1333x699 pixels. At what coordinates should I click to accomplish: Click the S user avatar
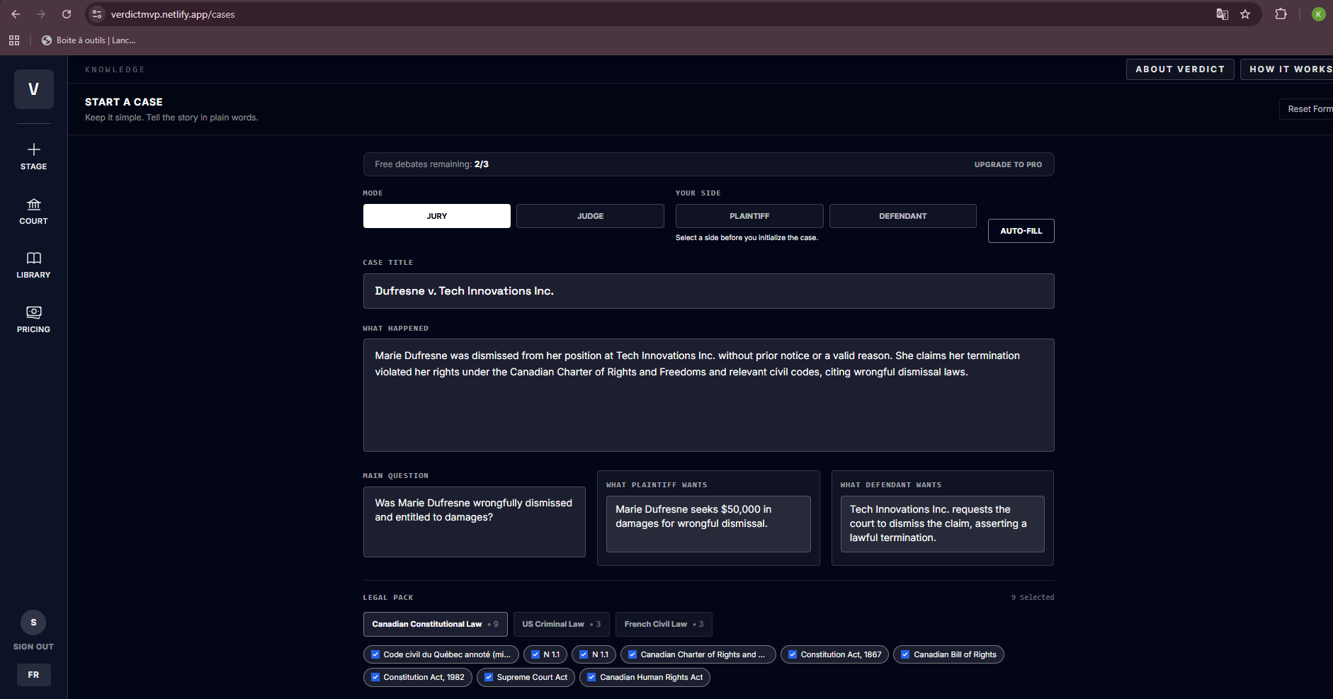[x=33, y=623]
